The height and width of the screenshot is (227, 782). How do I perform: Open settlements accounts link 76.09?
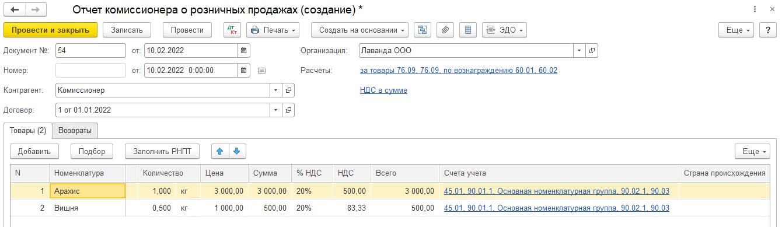[x=459, y=71]
